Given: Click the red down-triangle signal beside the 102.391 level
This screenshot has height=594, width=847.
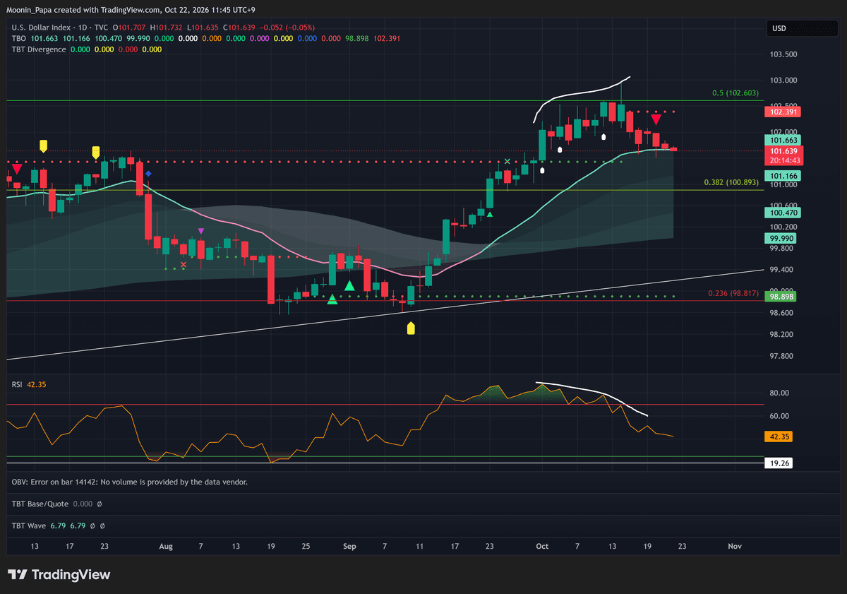Looking at the screenshot, I should pyautogui.click(x=656, y=120).
